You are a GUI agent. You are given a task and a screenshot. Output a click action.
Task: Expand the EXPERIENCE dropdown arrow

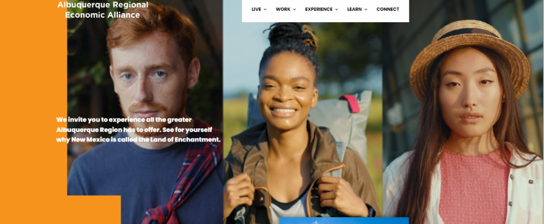point(336,10)
